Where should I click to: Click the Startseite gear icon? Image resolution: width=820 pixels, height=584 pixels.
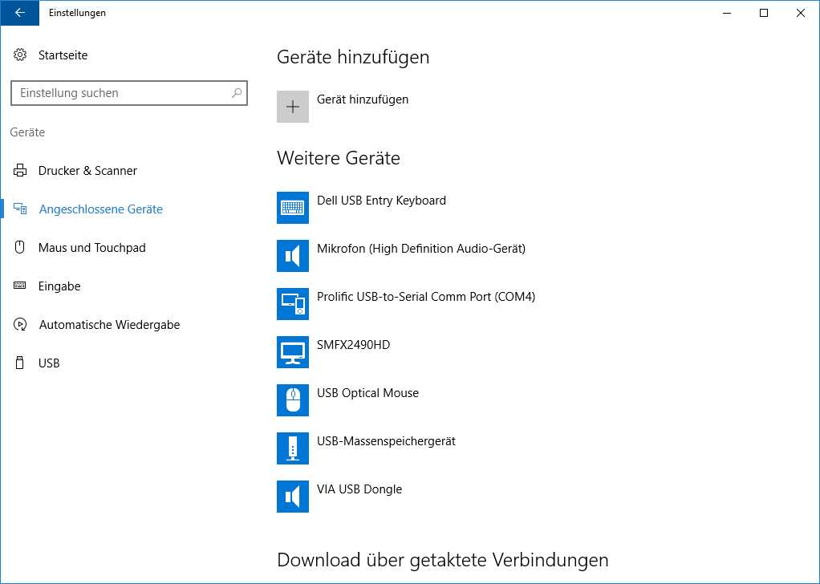(x=20, y=55)
